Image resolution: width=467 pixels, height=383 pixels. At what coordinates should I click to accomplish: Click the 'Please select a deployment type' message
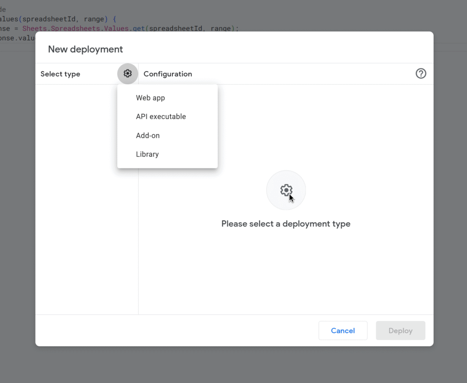286,224
